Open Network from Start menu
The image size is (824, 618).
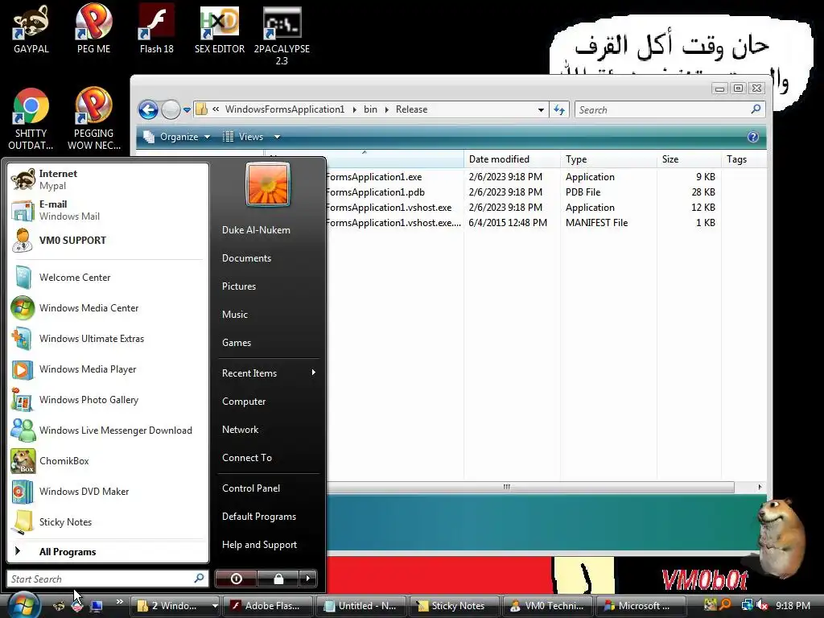click(x=269, y=430)
